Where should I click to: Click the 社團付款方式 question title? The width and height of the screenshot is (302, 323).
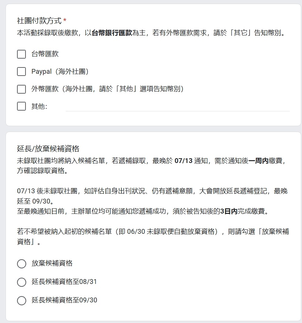pyautogui.click(x=39, y=21)
